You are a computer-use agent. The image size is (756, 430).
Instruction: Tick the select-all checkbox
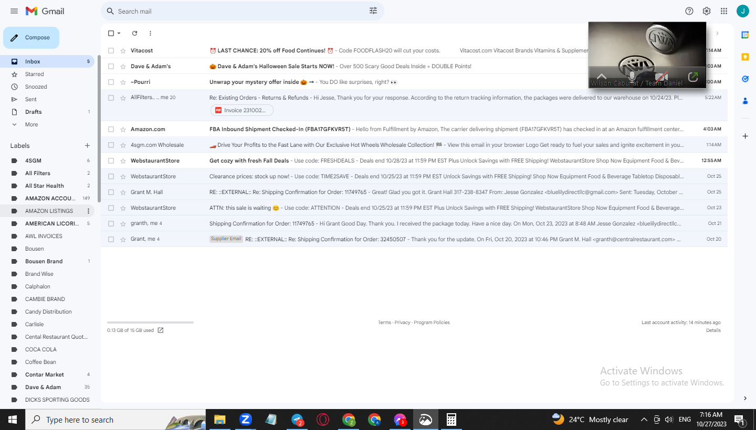[111, 33]
